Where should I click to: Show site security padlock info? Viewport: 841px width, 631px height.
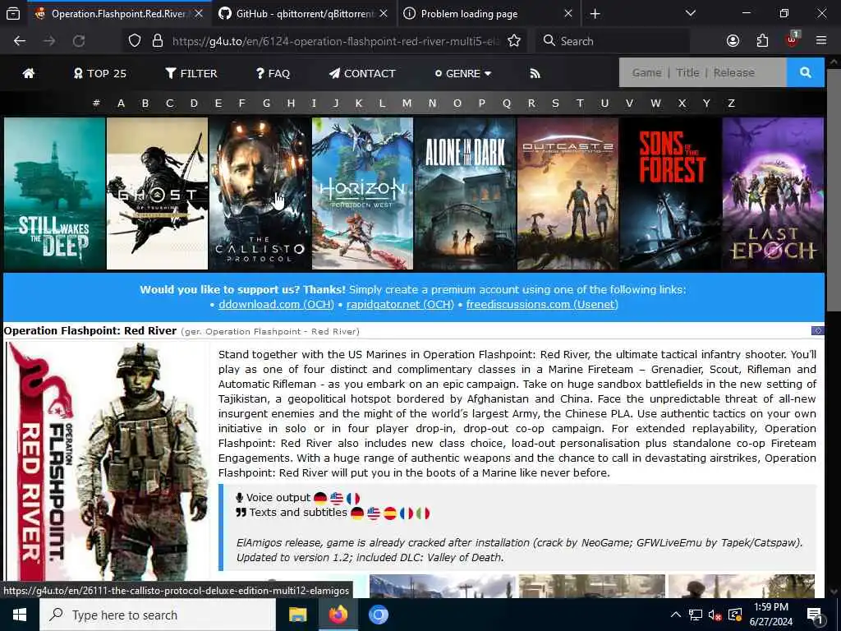coord(158,41)
